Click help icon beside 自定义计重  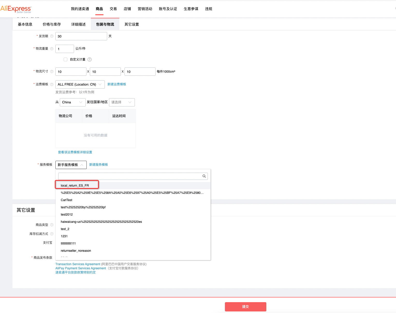(90, 59)
